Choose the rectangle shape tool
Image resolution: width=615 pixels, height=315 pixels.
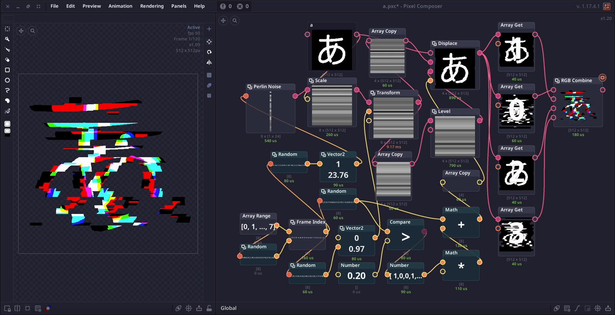[7, 70]
